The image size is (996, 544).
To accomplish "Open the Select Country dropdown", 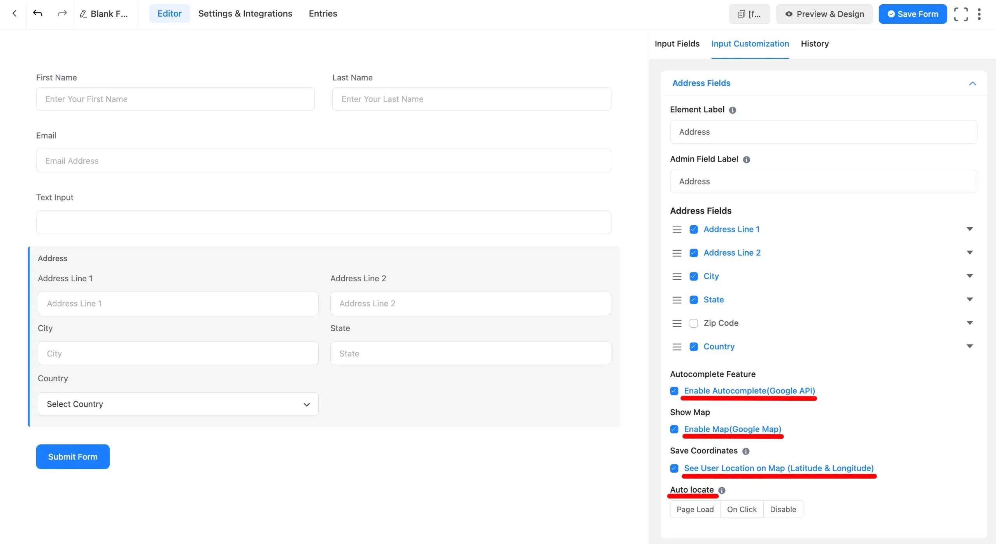I will (x=178, y=404).
